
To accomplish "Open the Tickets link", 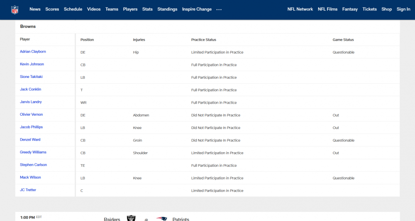I will pyautogui.click(x=369, y=9).
